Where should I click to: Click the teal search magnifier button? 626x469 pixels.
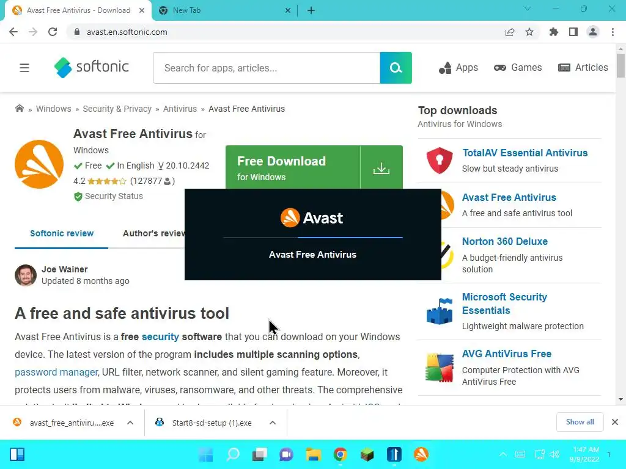click(x=396, y=68)
